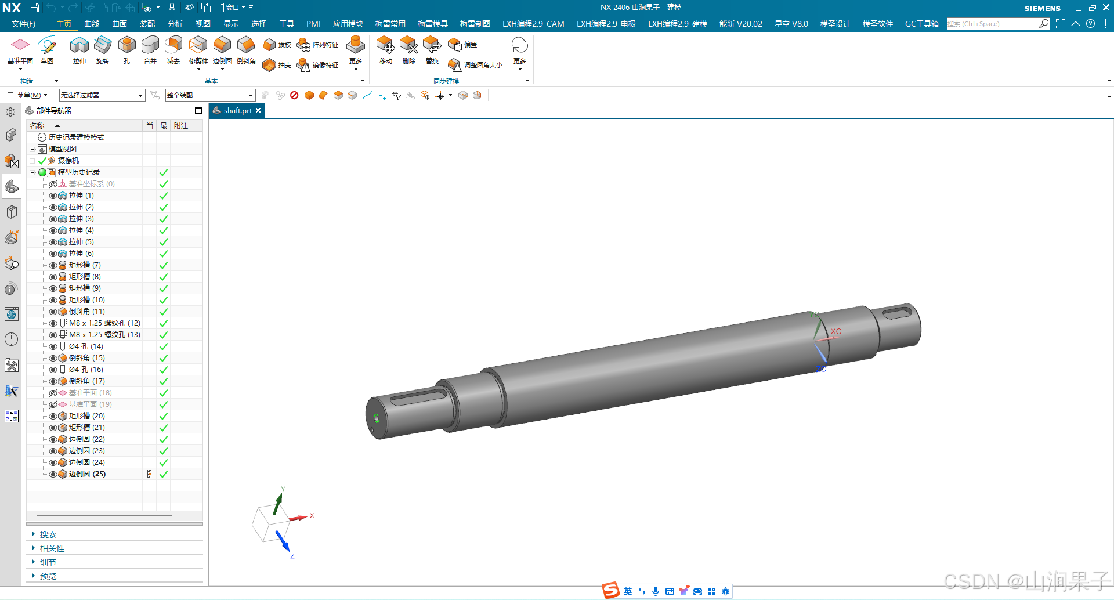Viewport: 1114px width, 600px height.
Task: Click the 拔模 draft tool
Action: (x=277, y=45)
